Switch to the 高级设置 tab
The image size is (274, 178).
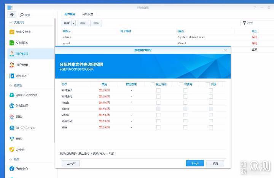(88, 14)
